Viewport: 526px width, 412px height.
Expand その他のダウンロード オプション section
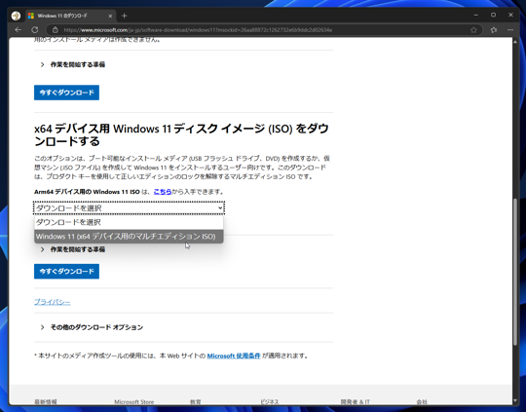(x=92, y=327)
